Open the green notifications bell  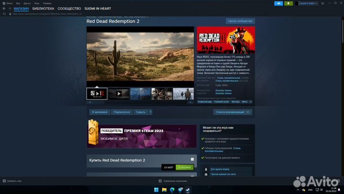tap(288, 3)
